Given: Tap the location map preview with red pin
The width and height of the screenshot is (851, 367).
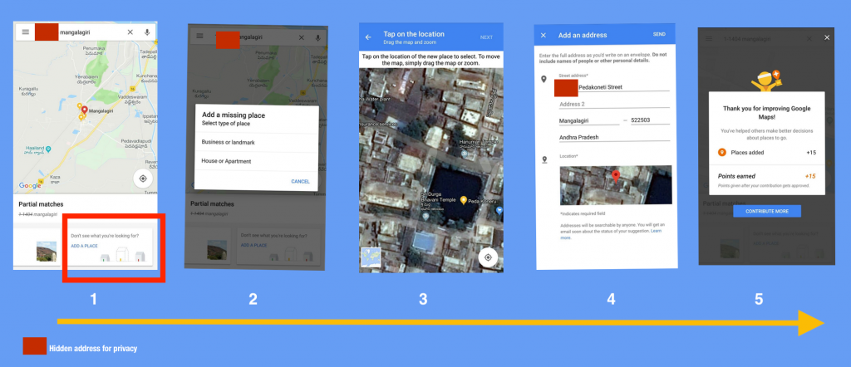Looking at the screenshot, I should pos(616,185).
